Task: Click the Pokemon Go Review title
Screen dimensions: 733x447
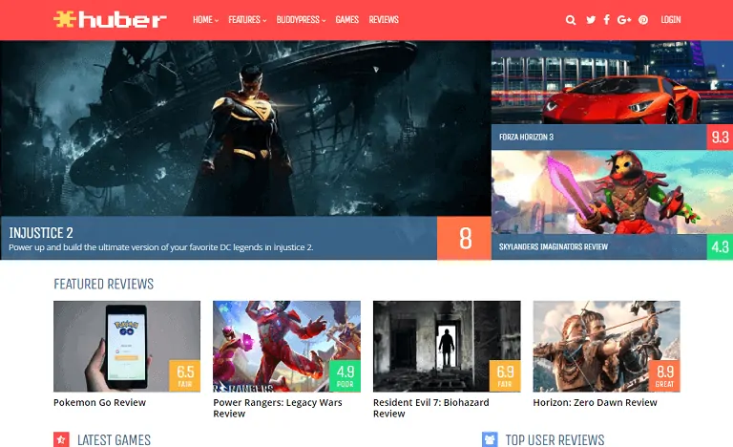Action: tap(99, 402)
